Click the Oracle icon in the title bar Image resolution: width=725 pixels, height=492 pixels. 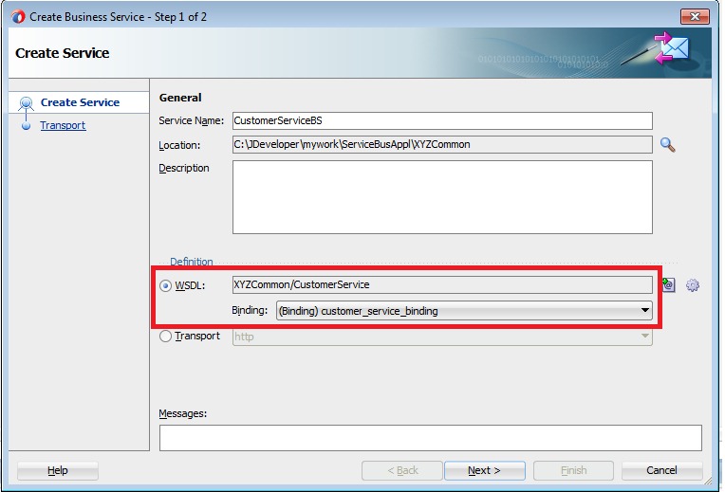(x=18, y=17)
